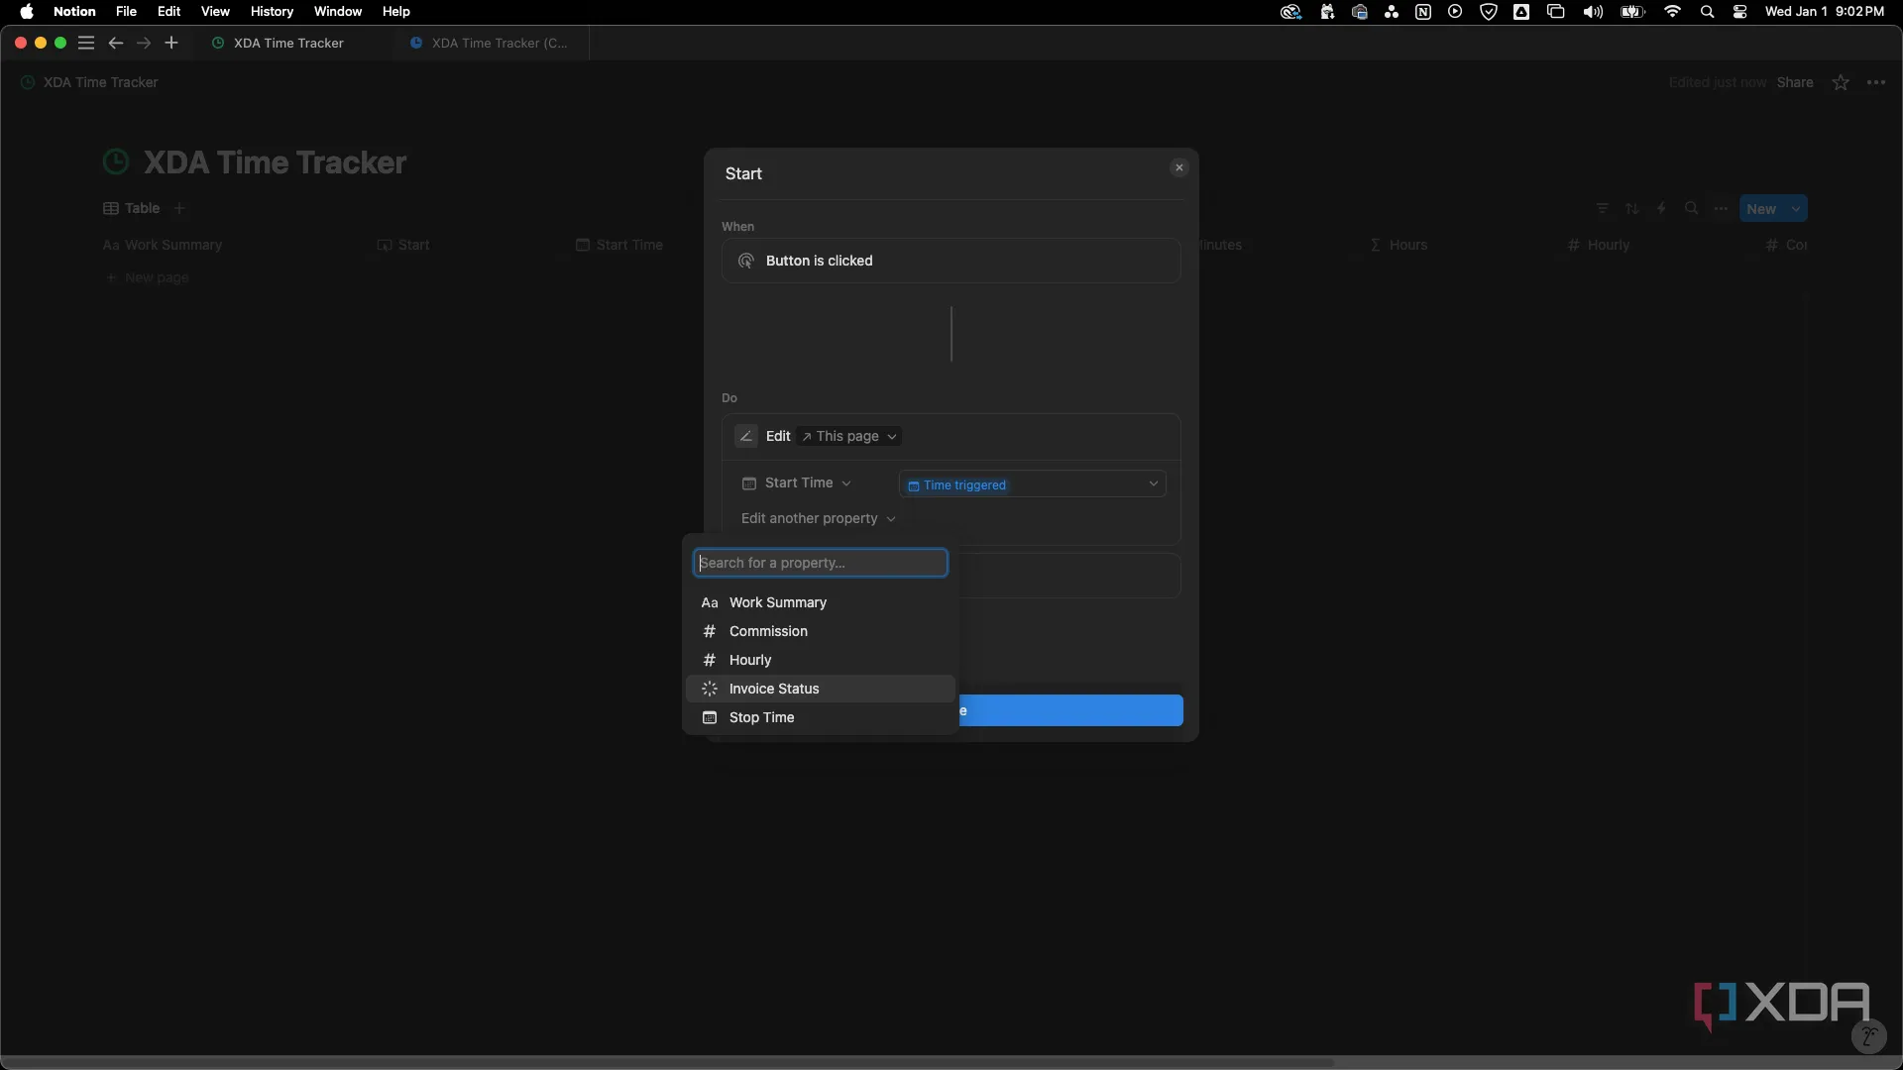The height and width of the screenshot is (1070, 1903).
Task: Open the Time triggered value dropdown
Action: click(x=1033, y=484)
